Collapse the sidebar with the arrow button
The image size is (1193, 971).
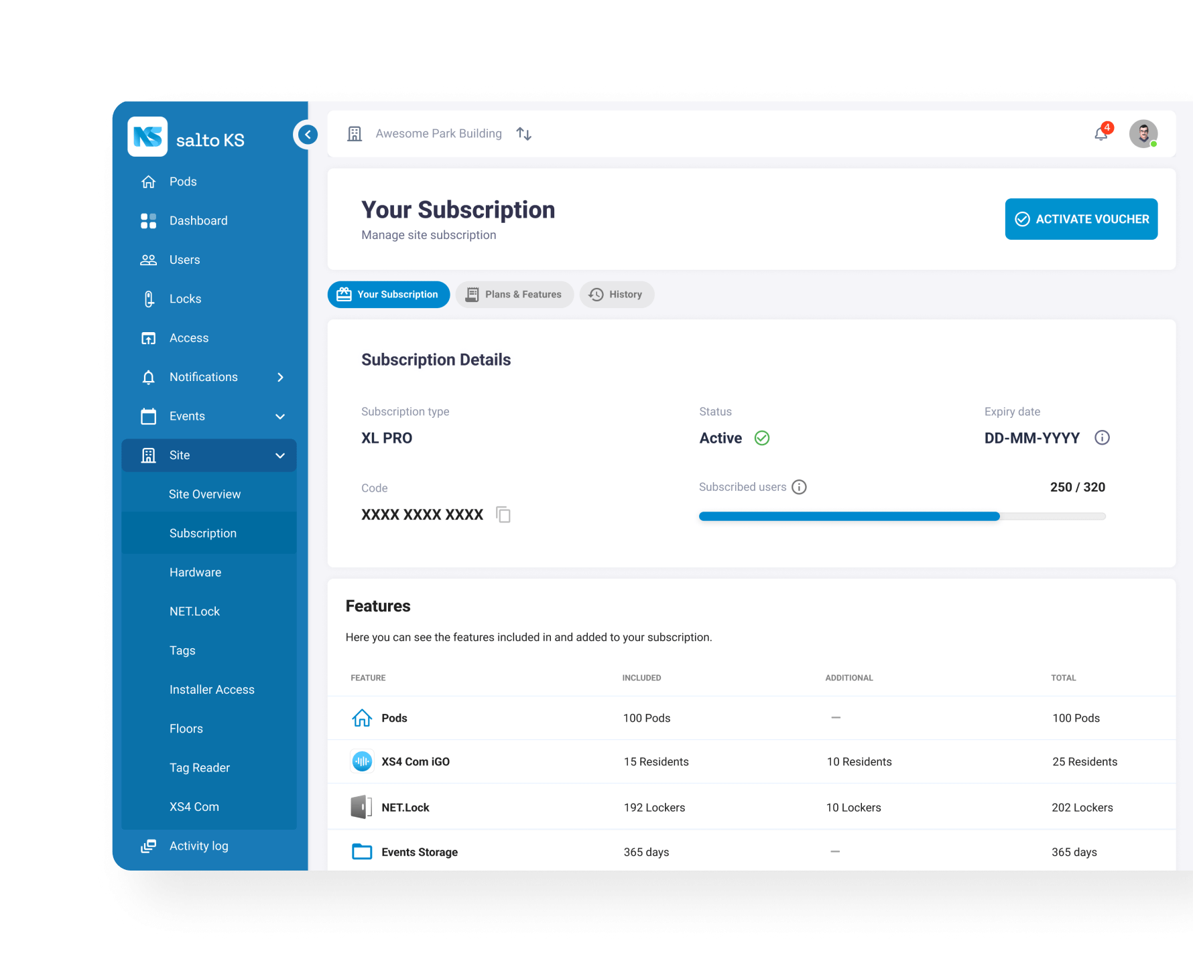[308, 135]
